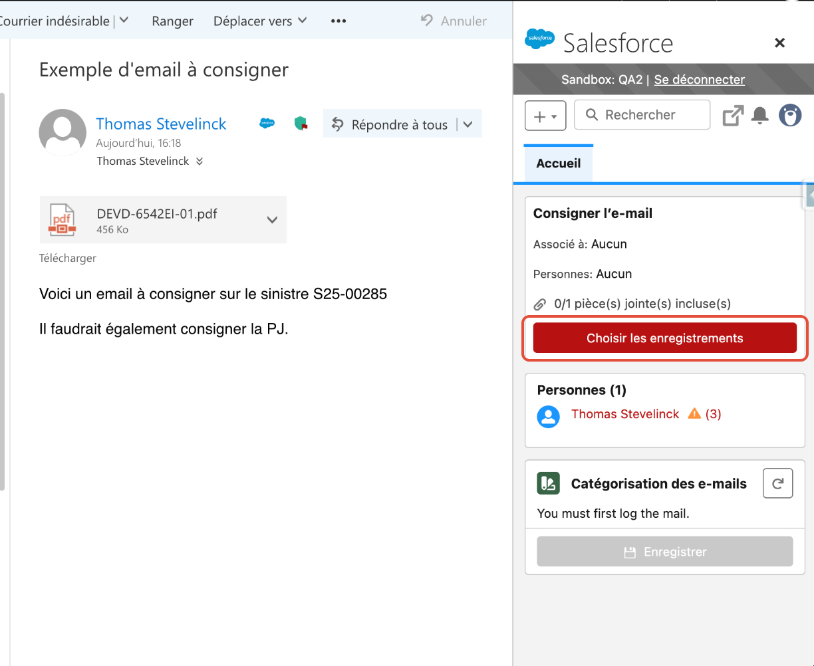Open the Déplacer vers dropdown
Viewport: 814px width, 666px height.
pos(260,21)
